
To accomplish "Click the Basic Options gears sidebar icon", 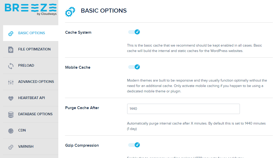I will [11, 33].
